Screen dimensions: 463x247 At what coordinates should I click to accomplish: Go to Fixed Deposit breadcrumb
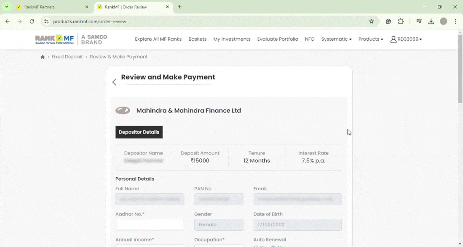67,57
